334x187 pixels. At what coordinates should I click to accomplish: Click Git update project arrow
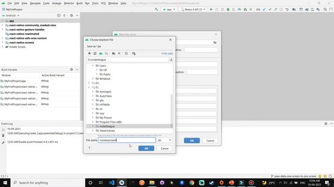tap(264, 9)
